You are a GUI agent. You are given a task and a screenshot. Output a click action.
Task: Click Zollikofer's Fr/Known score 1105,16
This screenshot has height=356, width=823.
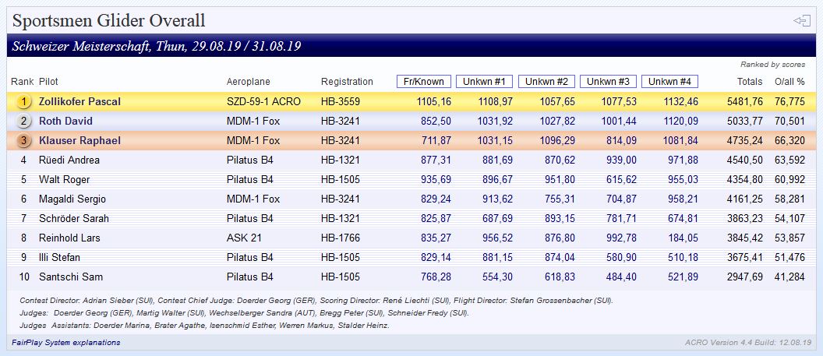coord(433,101)
